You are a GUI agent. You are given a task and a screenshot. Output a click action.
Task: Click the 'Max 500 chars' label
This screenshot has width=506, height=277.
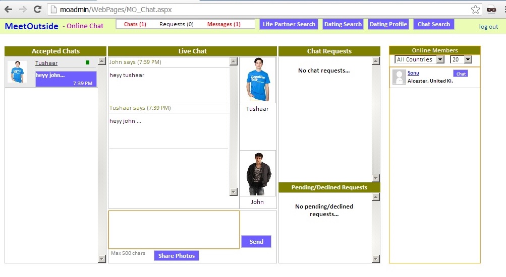pyautogui.click(x=128, y=253)
